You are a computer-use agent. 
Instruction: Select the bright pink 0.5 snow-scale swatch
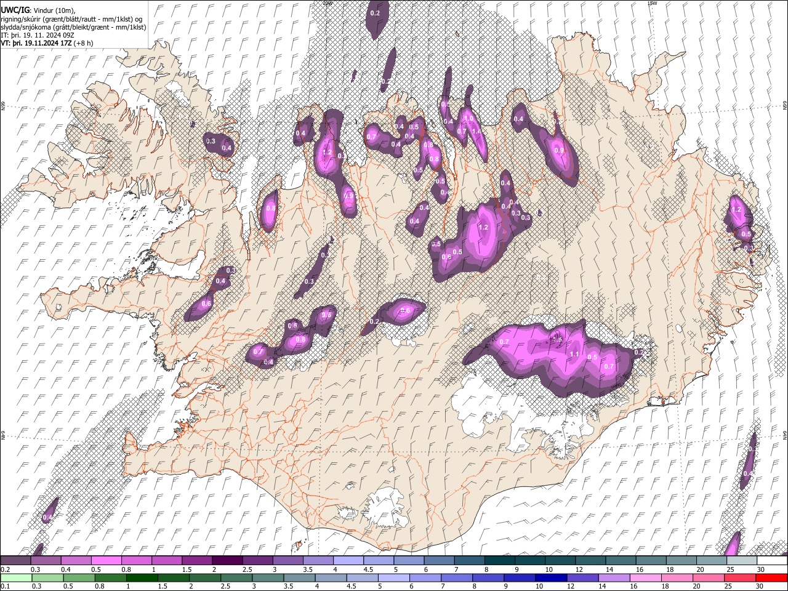pyautogui.click(x=106, y=560)
